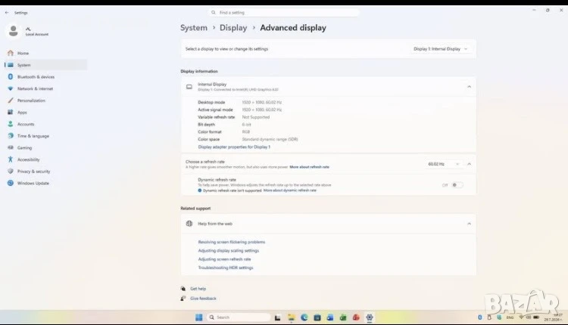Image resolution: width=568 pixels, height=325 pixels.
Task: Go to Personalization settings
Action: point(31,101)
